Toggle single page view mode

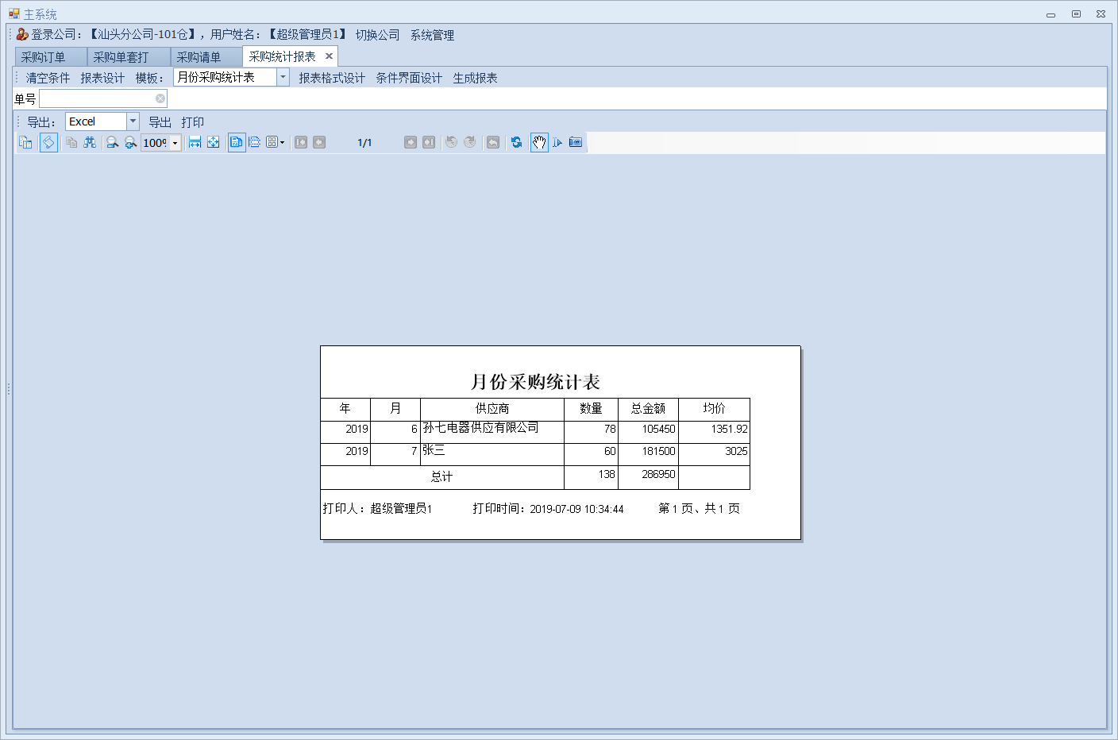point(237,142)
